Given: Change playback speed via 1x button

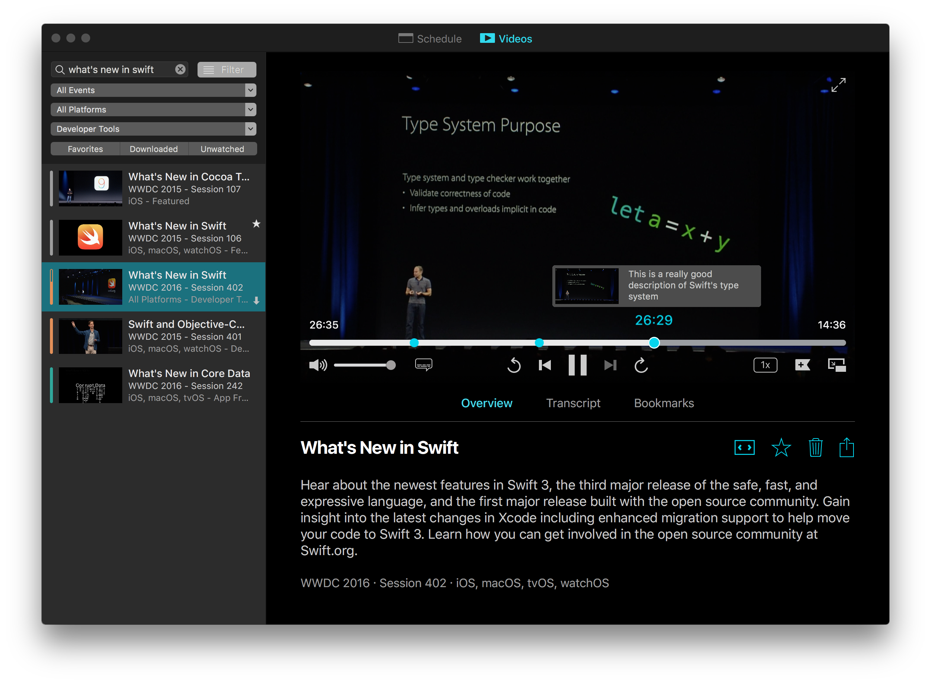Looking at the screenshot, I should coord(765,365).
